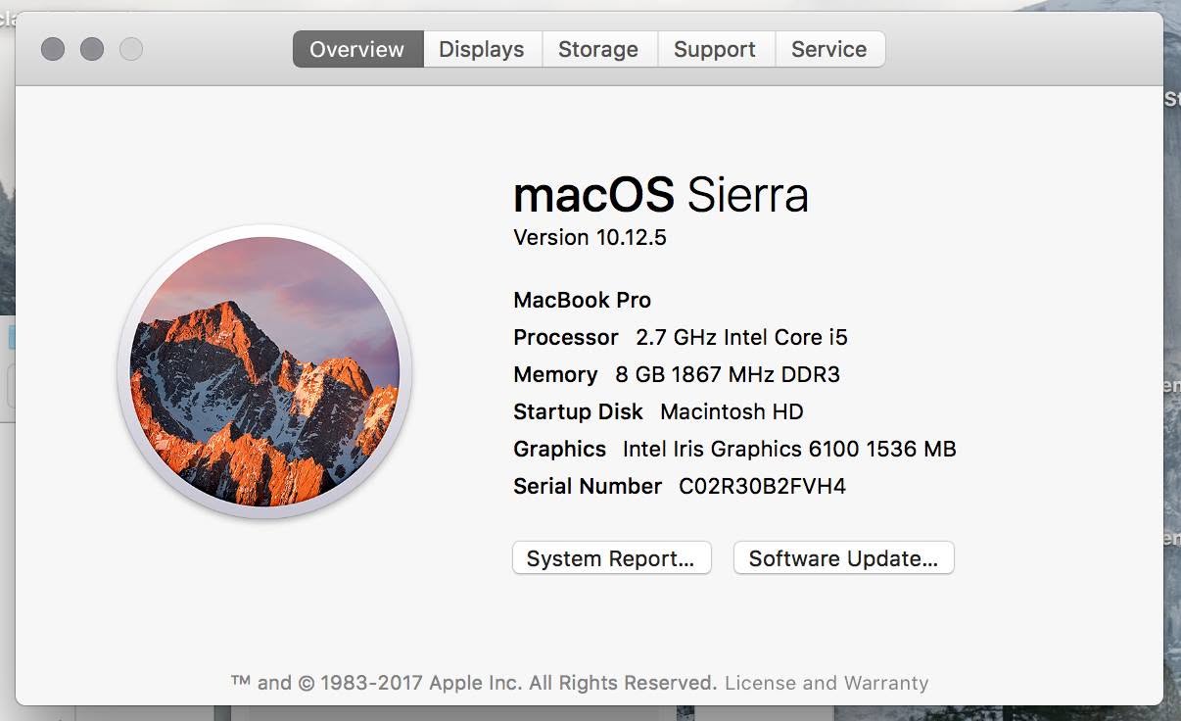Close the About This Mac window
1181x721 pixels.
pos(53,49)
